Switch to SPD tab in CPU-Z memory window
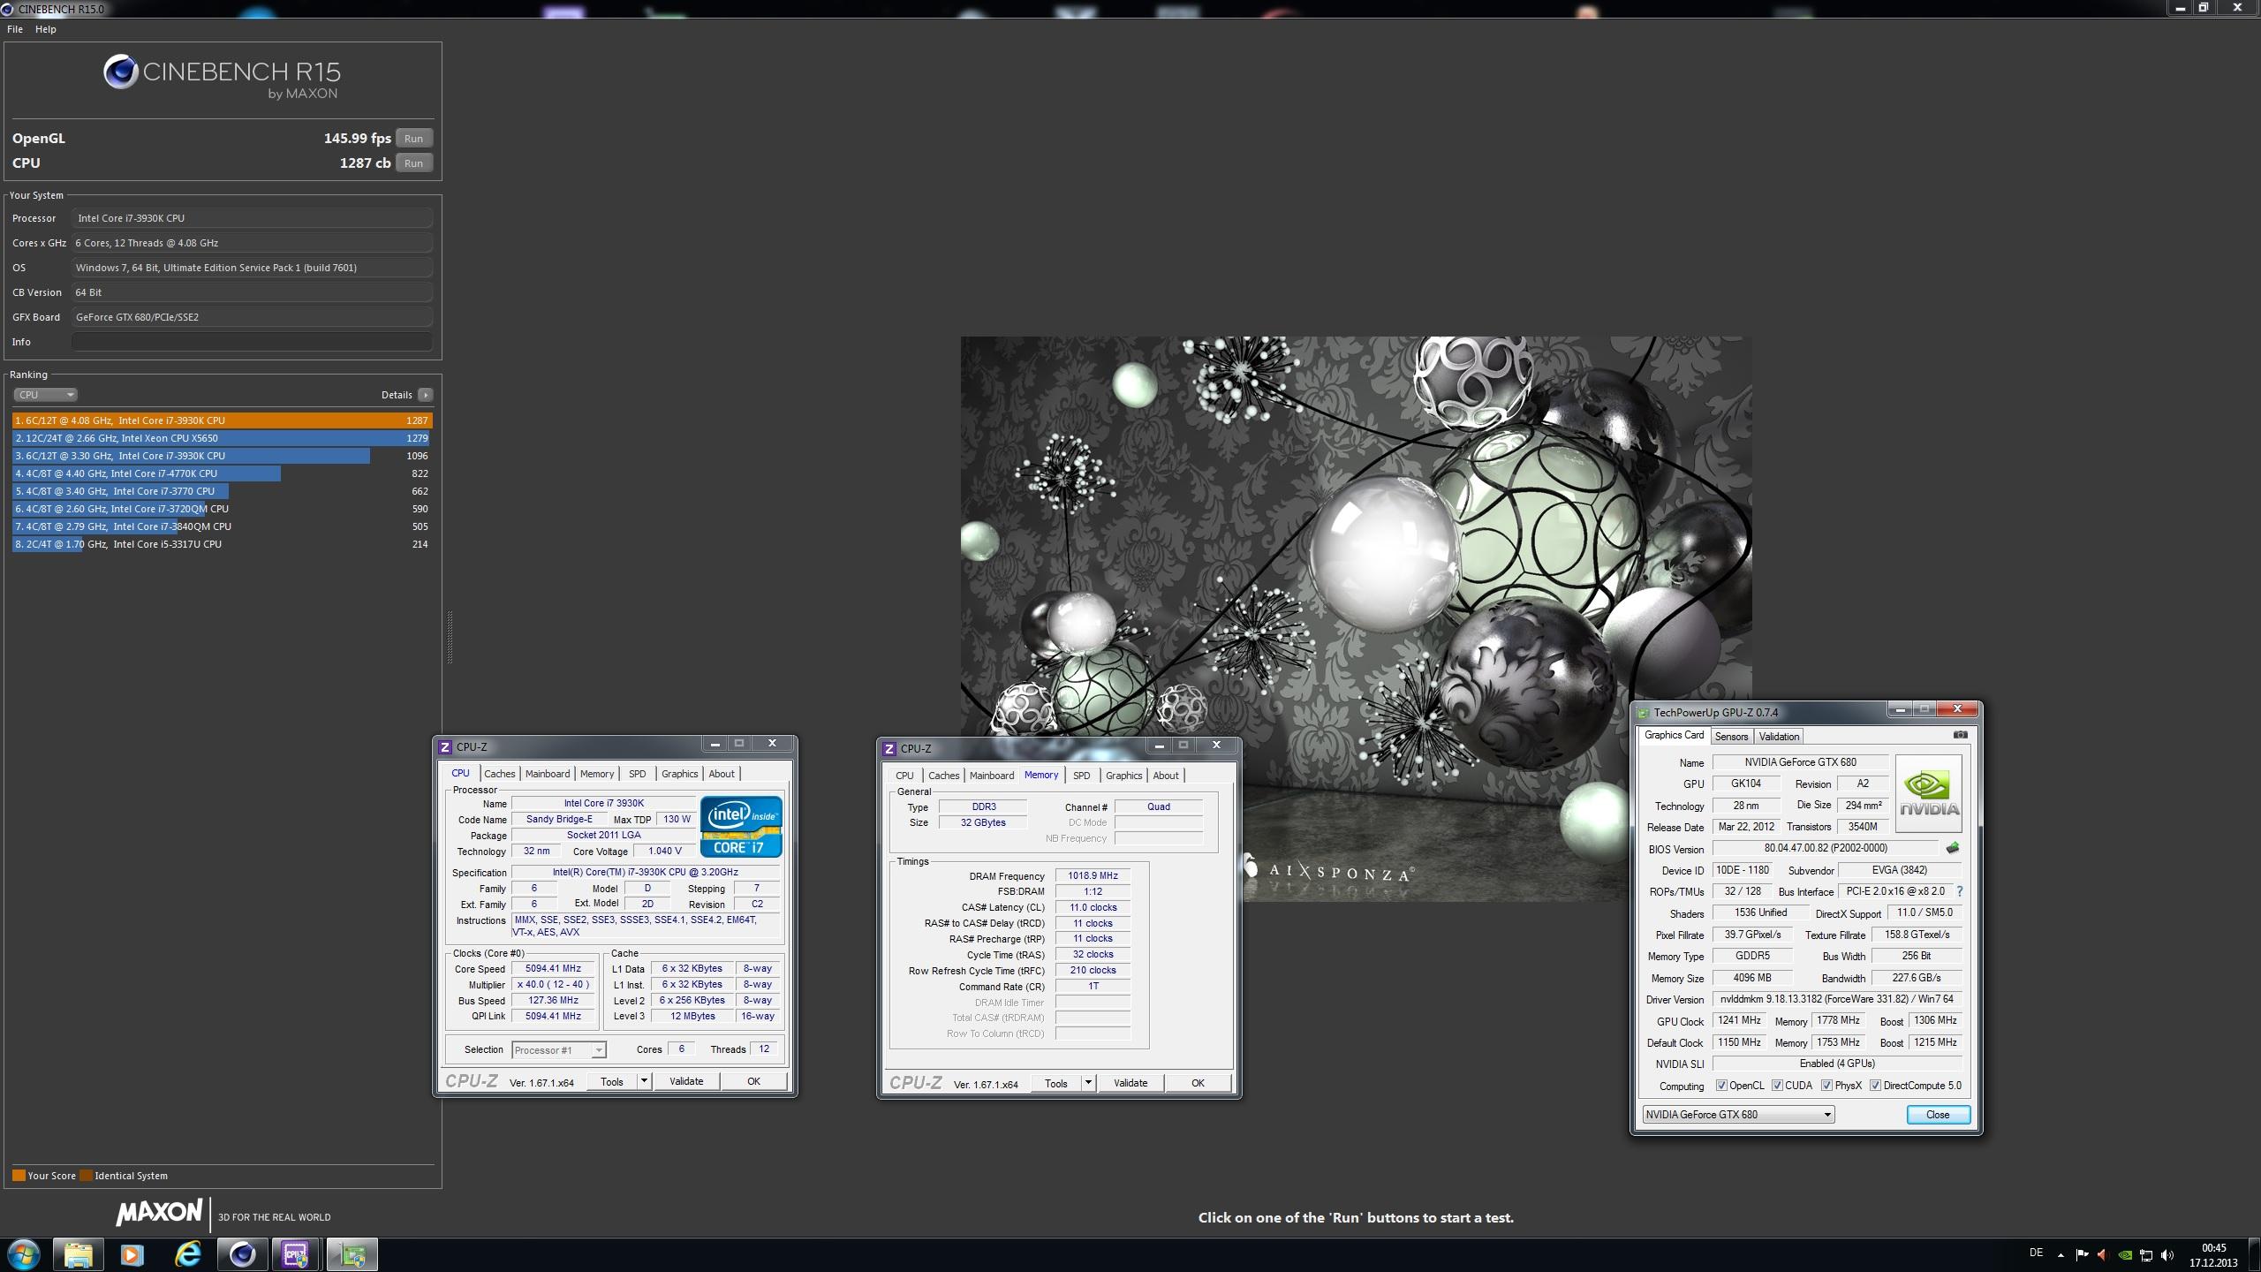This screenshot has height=1272, width=2261. point(1081,776)
